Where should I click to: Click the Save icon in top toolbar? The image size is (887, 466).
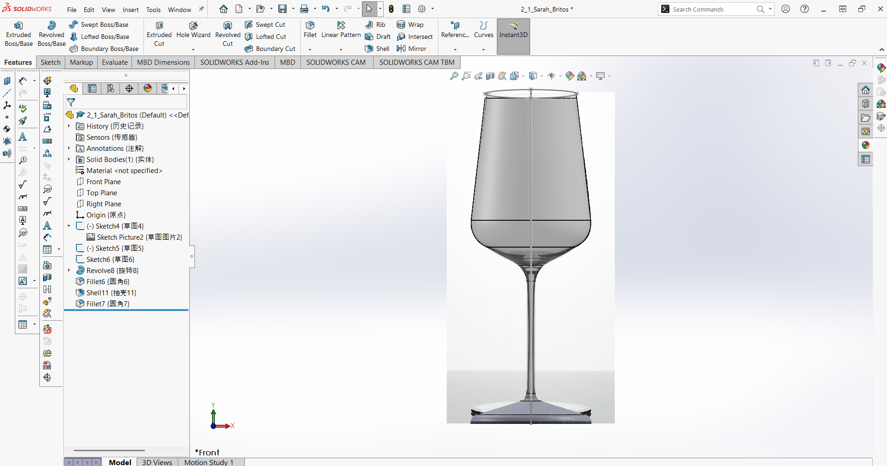[x=282, y=9]
